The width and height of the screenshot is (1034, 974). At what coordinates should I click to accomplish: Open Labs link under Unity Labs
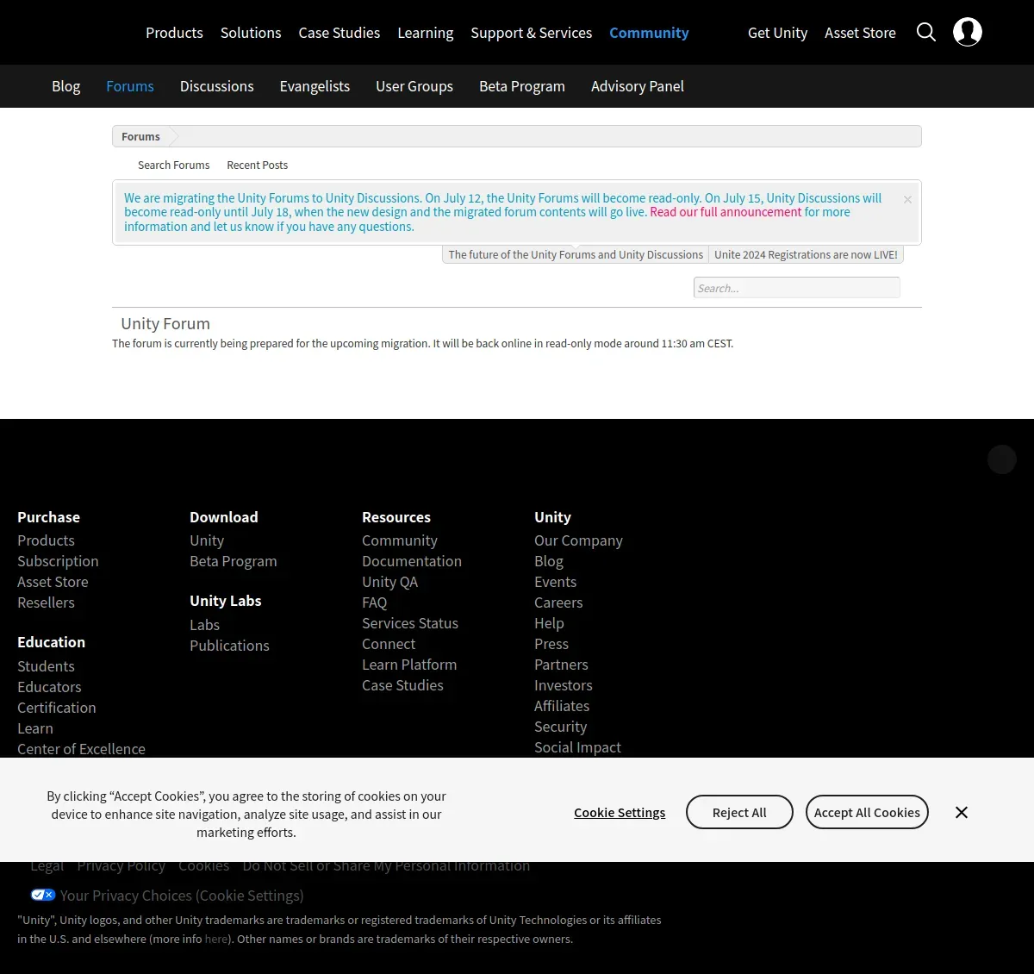(204, 625)
